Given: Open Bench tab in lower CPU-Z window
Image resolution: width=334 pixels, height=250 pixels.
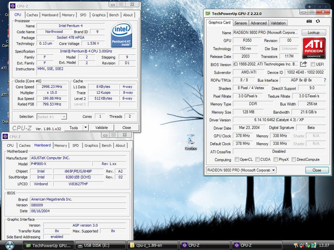Looking at the screenshot, I should [x=106, y=145].
